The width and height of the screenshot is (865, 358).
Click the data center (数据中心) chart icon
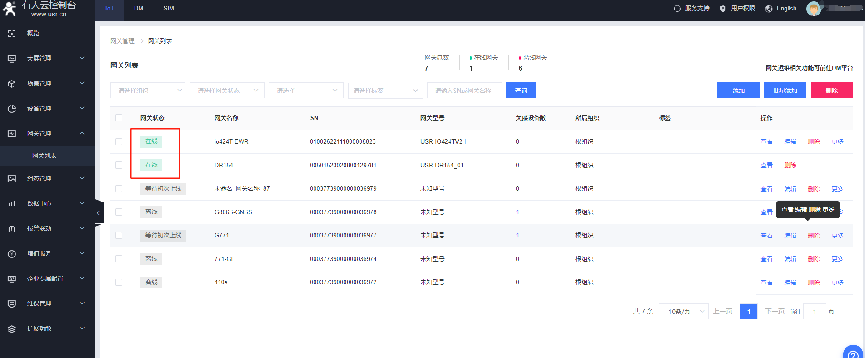(12, 204)
